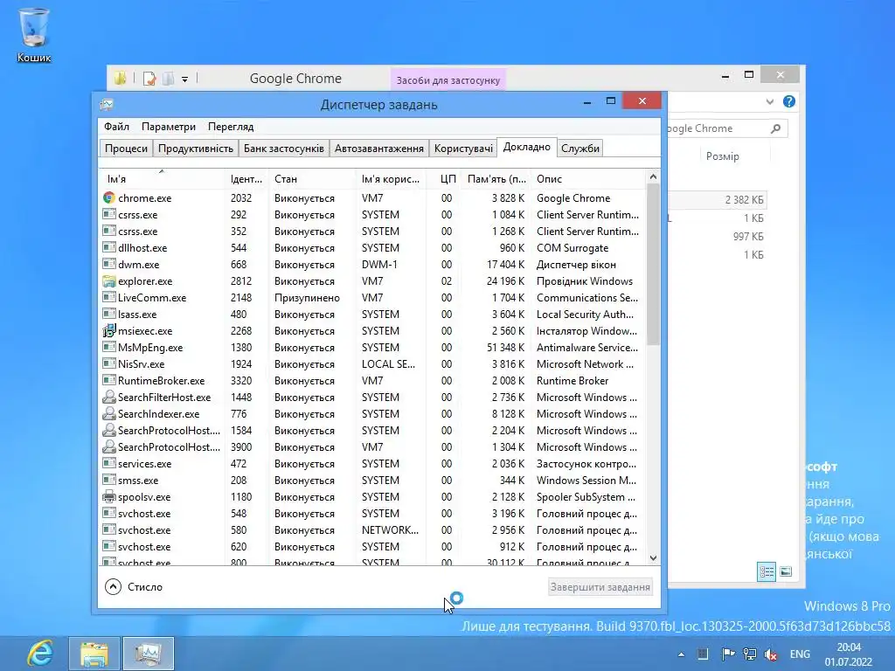
Task: Select the dllhost.exe process row
Action: click(x=373, y=247)
